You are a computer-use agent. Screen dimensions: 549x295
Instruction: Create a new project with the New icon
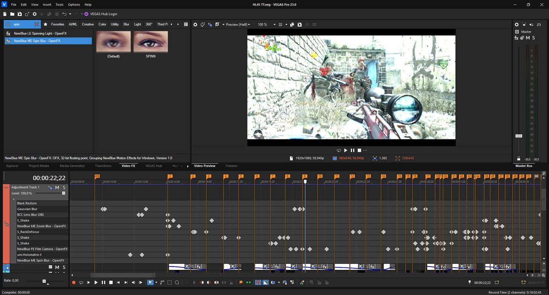click(5, 14)
